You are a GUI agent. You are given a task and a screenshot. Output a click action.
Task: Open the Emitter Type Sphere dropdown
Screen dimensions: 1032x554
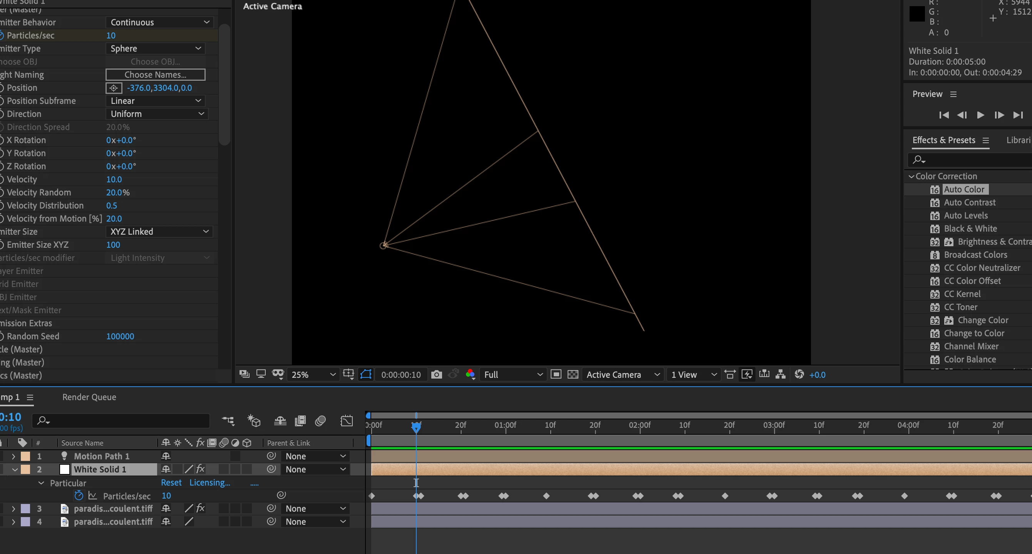(x=156, y=48)
